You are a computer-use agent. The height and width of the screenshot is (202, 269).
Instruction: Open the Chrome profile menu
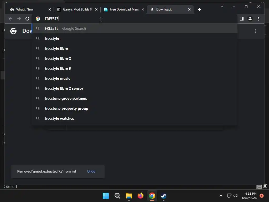coord(250,19)
